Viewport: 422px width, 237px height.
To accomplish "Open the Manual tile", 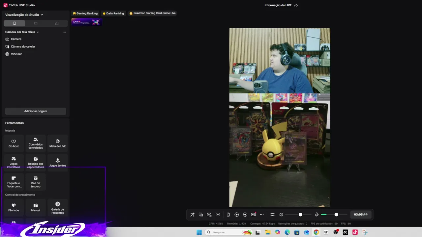I will tap(36, 207).
